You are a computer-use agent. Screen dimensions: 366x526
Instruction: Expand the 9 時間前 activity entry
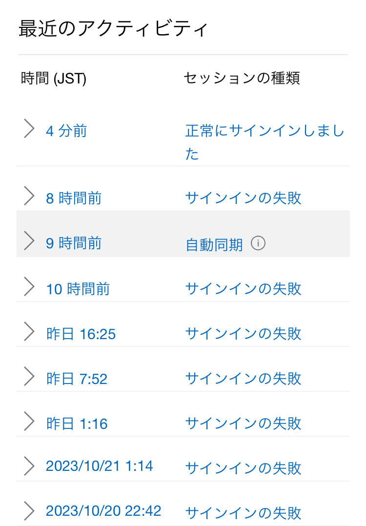point(29,241)
